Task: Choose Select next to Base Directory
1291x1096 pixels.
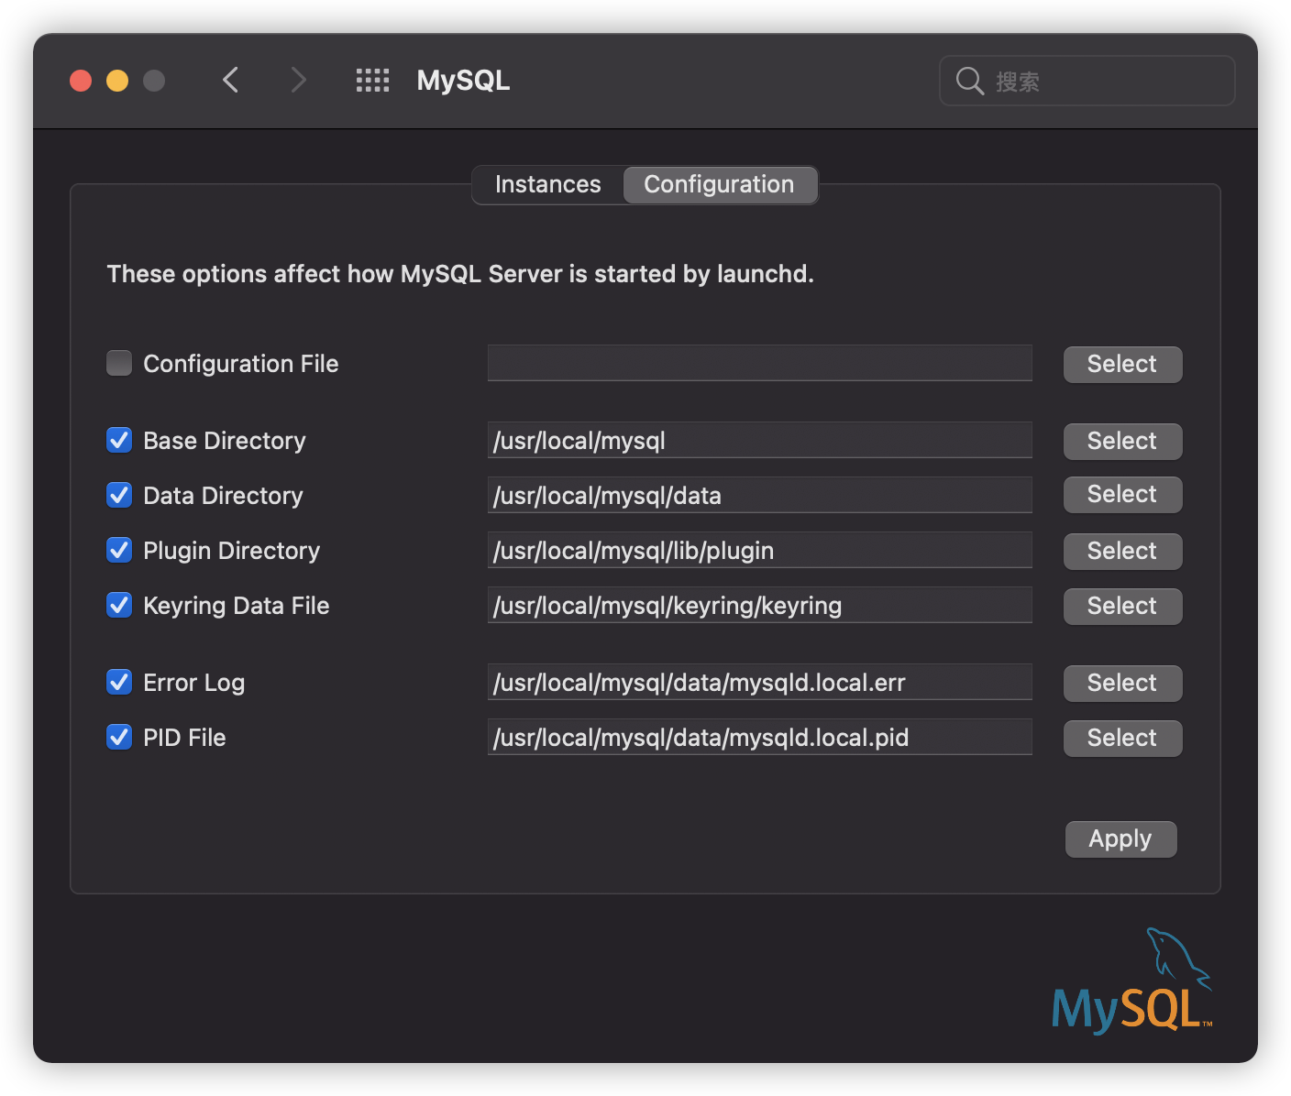Action: [1122, 441]
